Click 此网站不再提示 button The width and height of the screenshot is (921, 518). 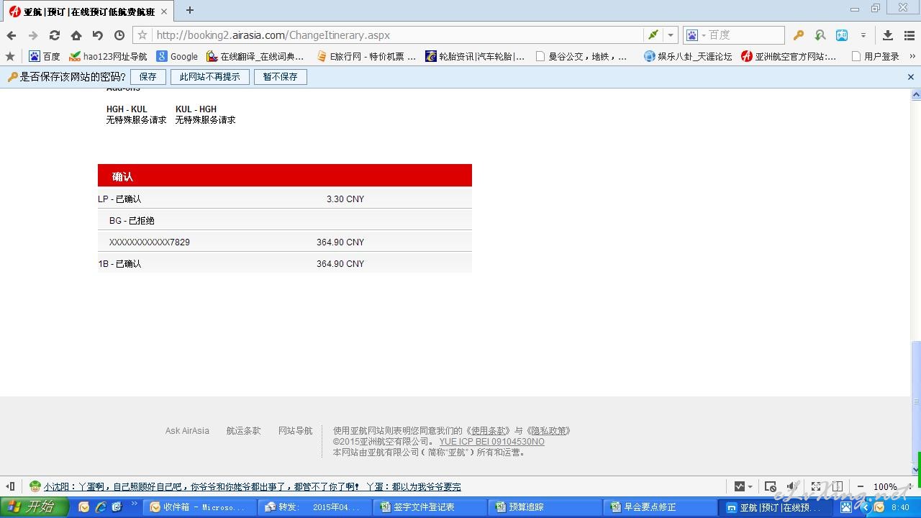pos(210,77)
